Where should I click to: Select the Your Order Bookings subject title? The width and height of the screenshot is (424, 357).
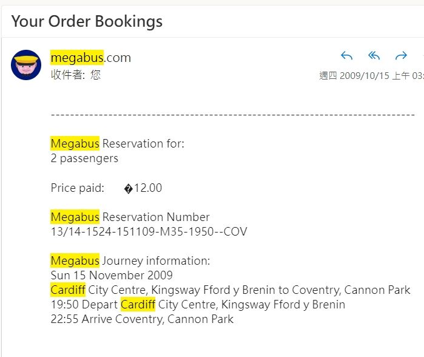coord(87,21)
